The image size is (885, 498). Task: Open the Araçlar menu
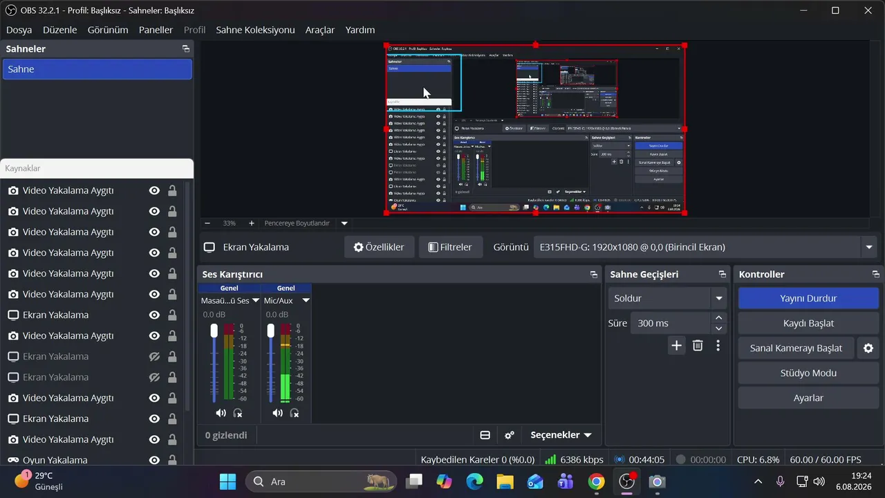point(320,30)
